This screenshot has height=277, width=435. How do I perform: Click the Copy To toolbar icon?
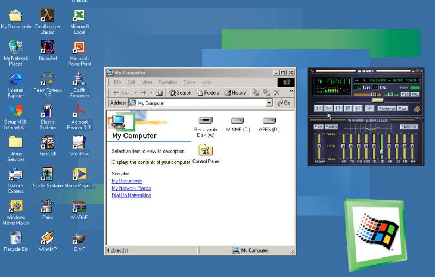tap(266, 93)
